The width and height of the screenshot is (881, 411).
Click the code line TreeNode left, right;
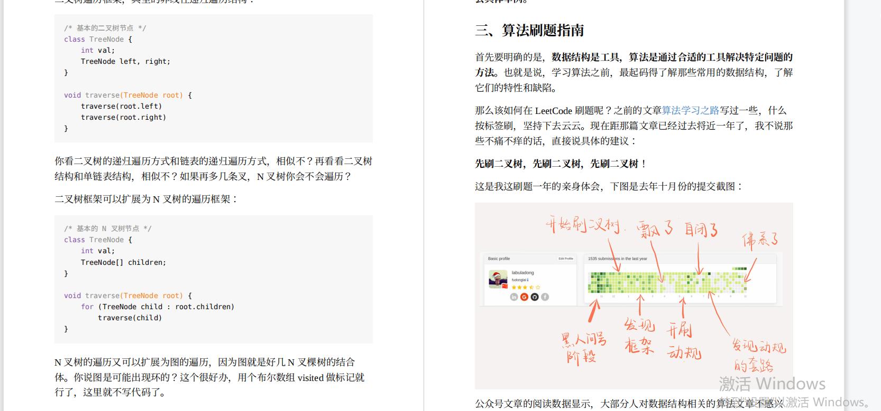point(125,61)
